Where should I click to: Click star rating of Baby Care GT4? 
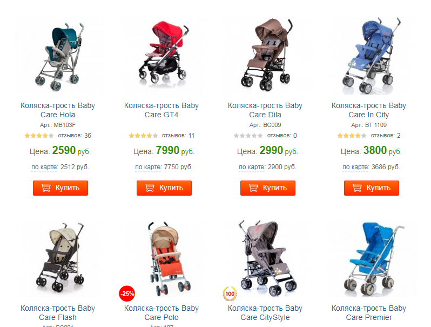(143, 136)
